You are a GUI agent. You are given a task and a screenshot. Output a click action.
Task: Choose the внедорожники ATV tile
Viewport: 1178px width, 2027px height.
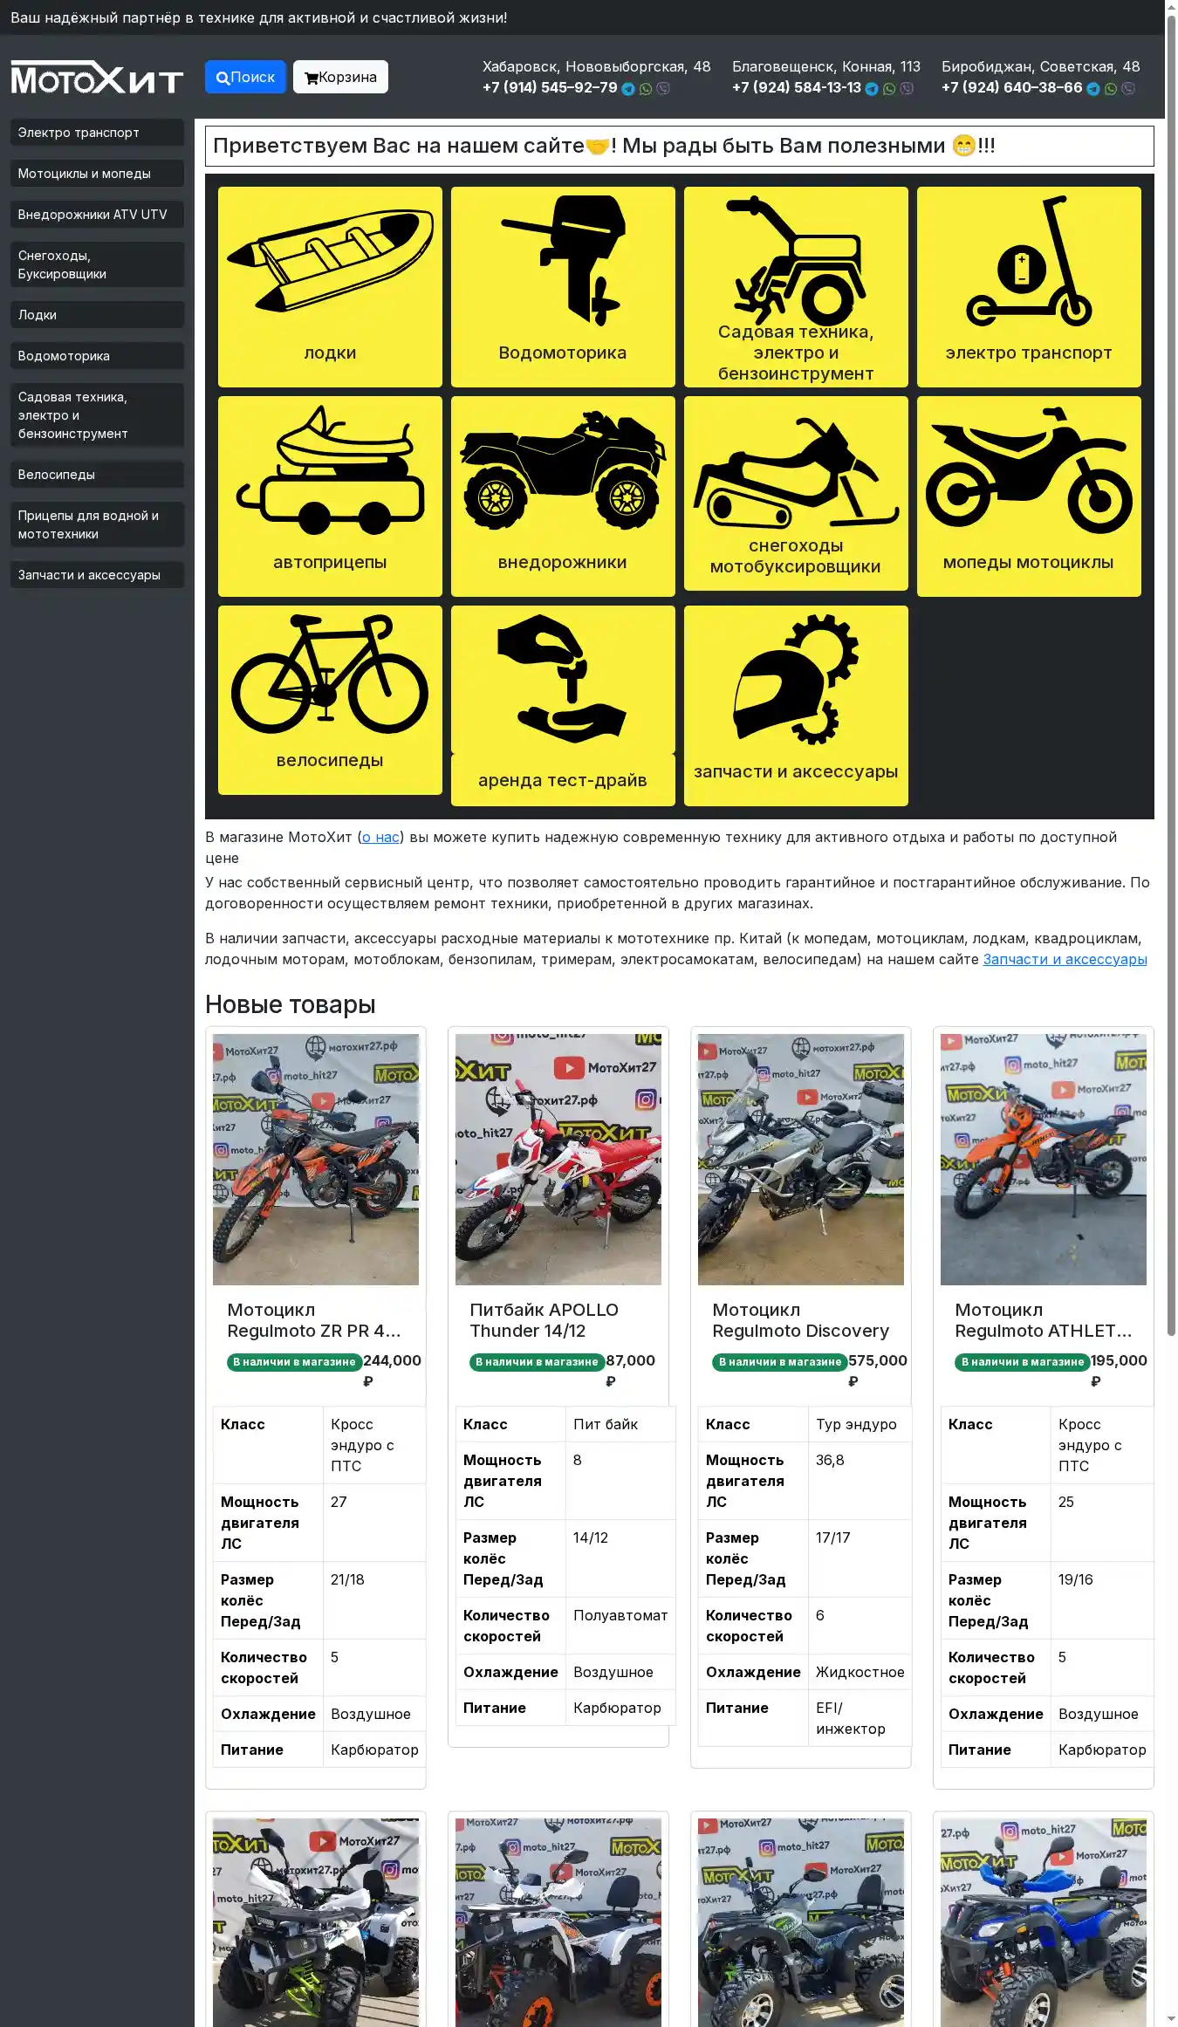click(x=563, y=496)
